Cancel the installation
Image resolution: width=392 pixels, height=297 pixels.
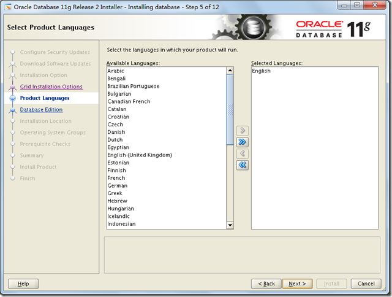[366, 283]
